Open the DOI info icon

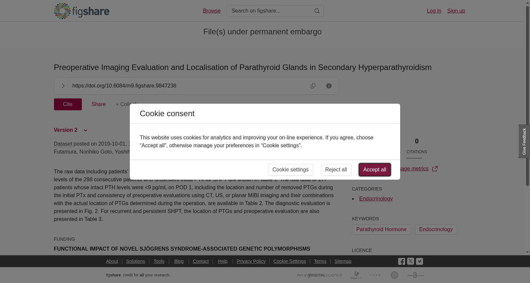pos(329,86)
